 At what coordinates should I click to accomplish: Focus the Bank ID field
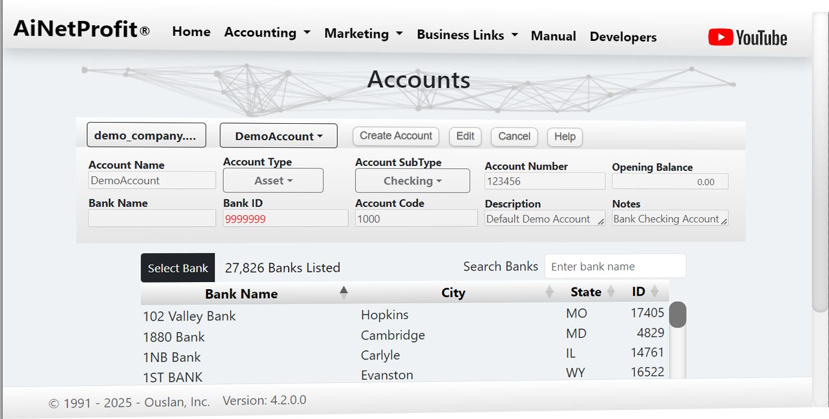[x=286, y=218]
